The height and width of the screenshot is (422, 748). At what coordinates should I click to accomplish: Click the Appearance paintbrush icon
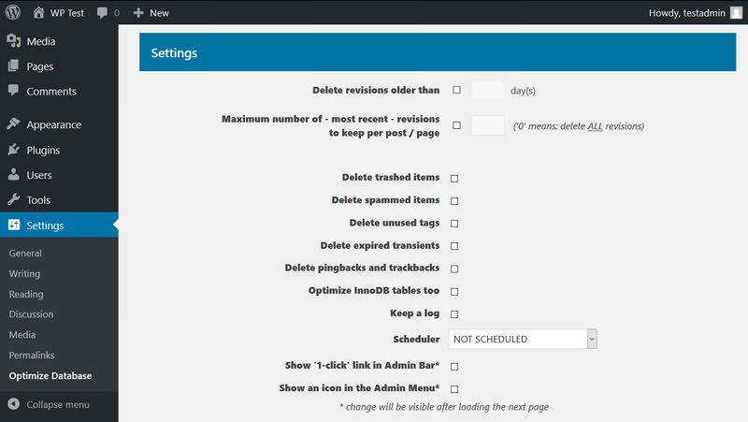14,124
